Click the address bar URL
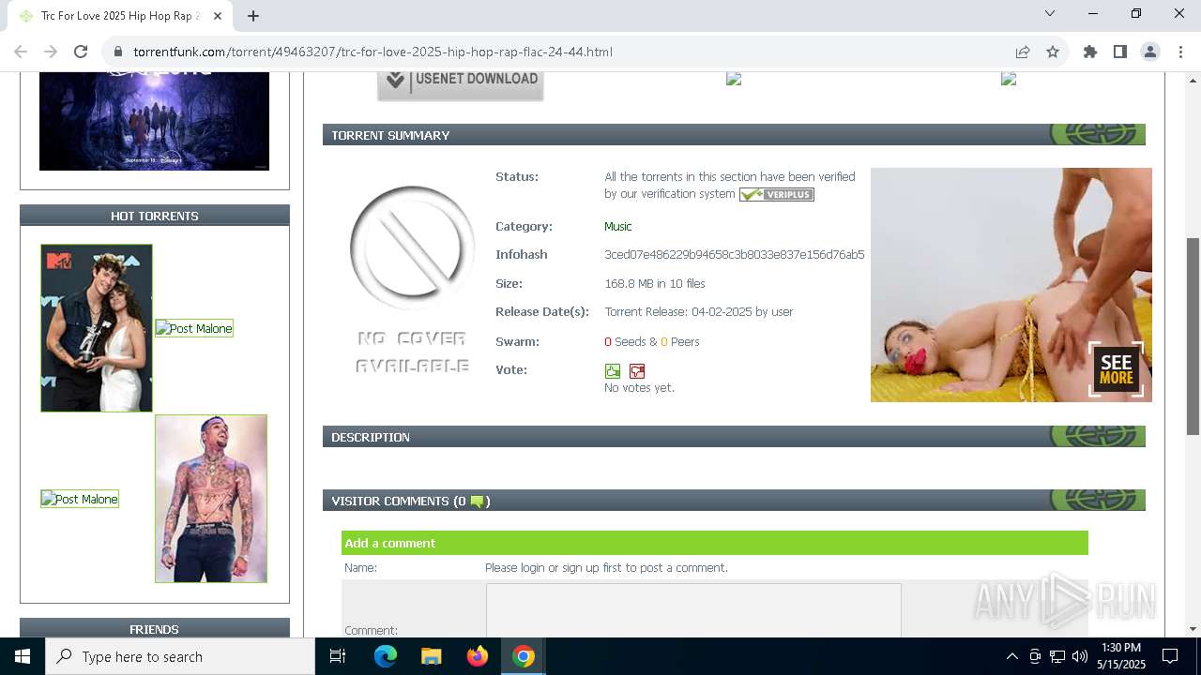This screenshot has height=675, width=1201. (372, 52)
